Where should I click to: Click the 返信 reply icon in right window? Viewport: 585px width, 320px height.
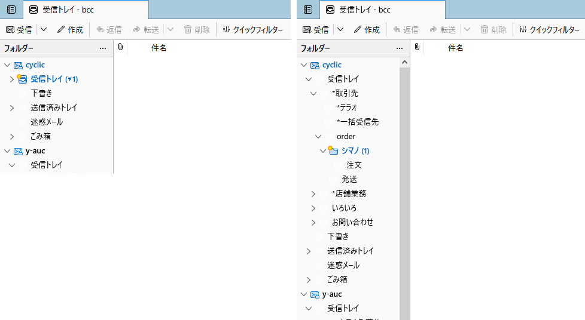pos(397,29)
